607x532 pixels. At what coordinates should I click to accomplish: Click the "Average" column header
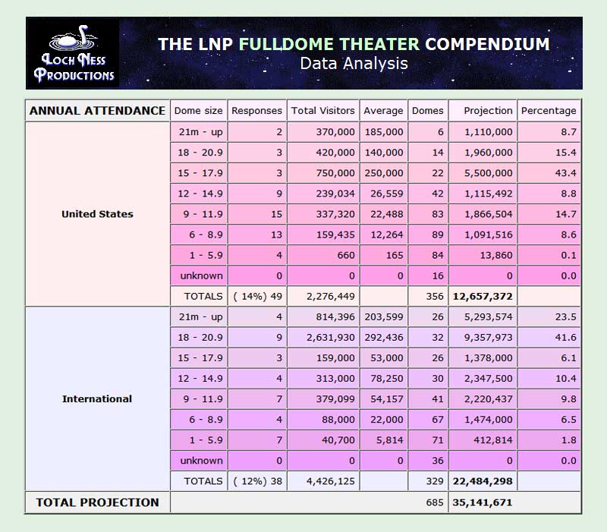[384, 111]
